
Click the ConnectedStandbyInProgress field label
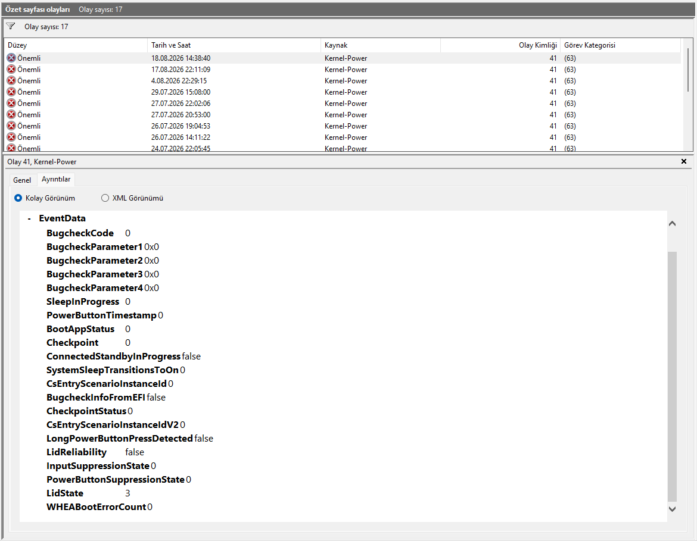(113, 357)
